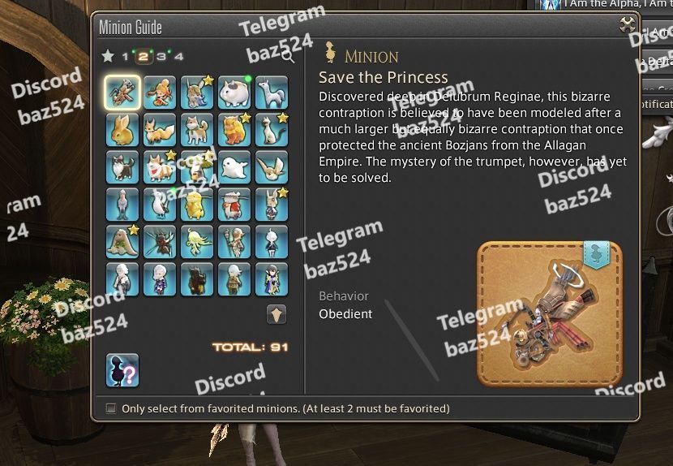
Task: Open the minion search magnifier
Action: tap(288, 56)
